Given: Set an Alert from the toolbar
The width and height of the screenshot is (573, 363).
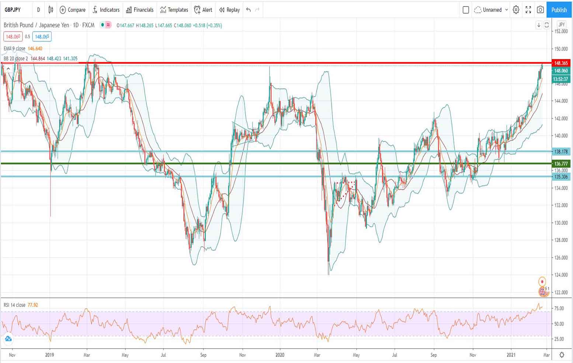Looking at the screenshot, I should tap(203, 10).
